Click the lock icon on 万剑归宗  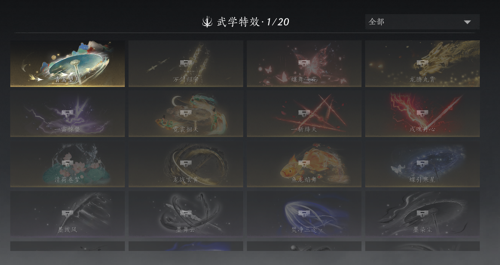coord(185,63)
